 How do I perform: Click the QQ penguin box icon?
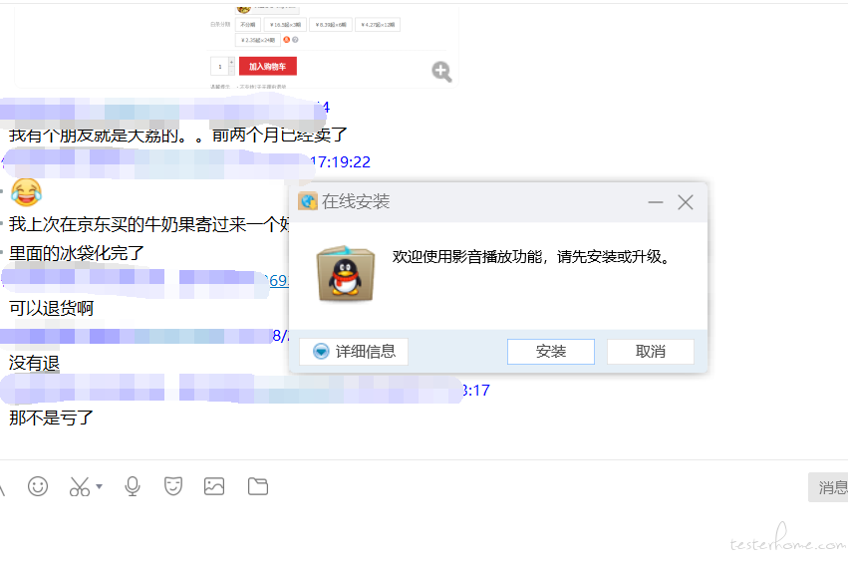click(x=346, y=274)
